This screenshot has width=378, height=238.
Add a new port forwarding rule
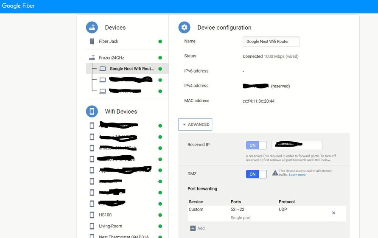click(197, 228)
